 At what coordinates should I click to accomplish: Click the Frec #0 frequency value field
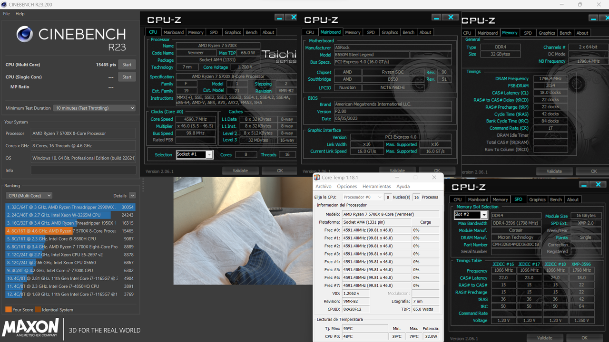point(376,230)
